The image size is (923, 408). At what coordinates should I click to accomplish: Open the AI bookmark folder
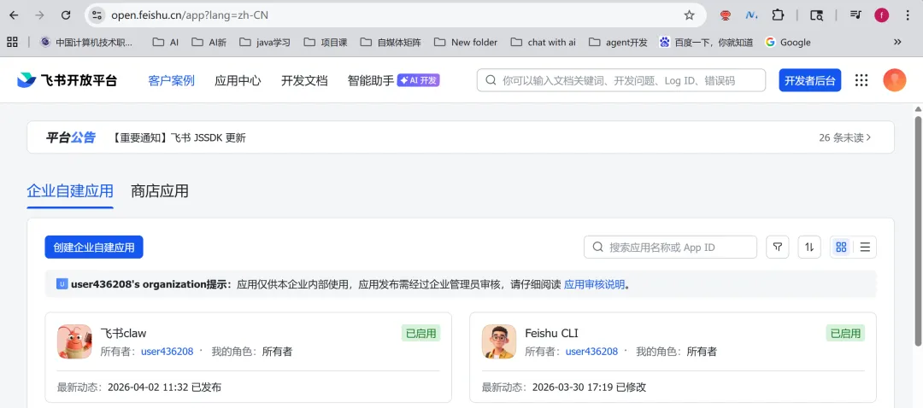pyautogui.click(x=166, y=42)
